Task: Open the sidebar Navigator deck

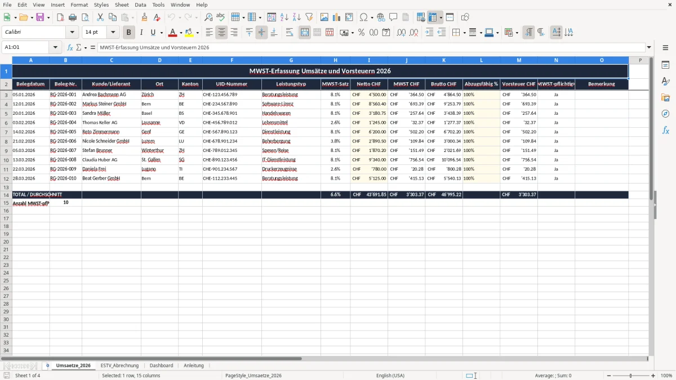Action: tap(665, 114)
